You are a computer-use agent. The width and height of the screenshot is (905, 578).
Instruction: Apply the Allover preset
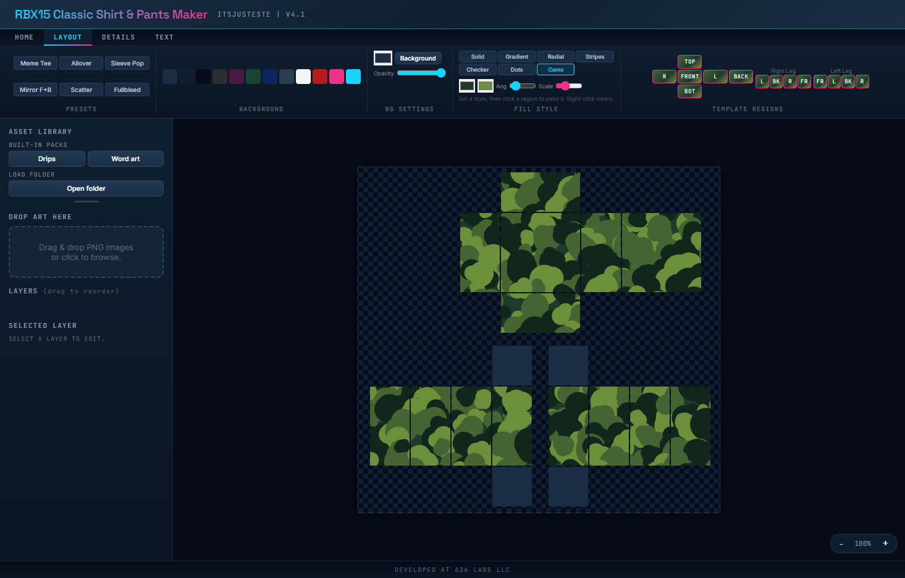tap(82, 64)
